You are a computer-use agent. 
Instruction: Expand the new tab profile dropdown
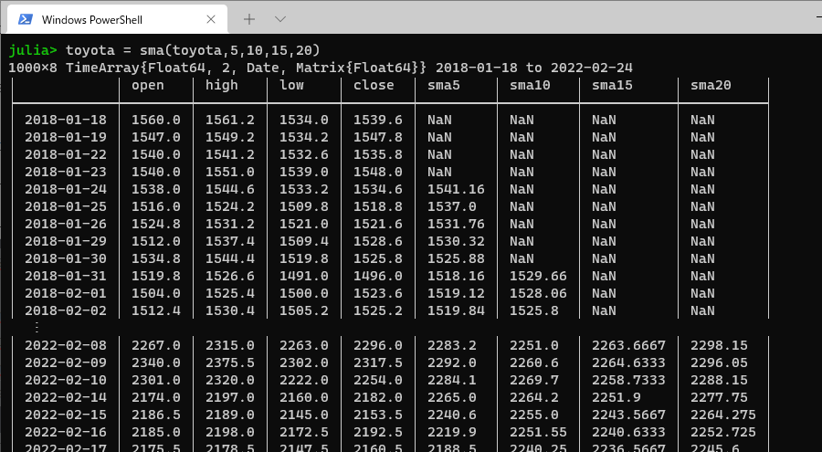(280, 19)
